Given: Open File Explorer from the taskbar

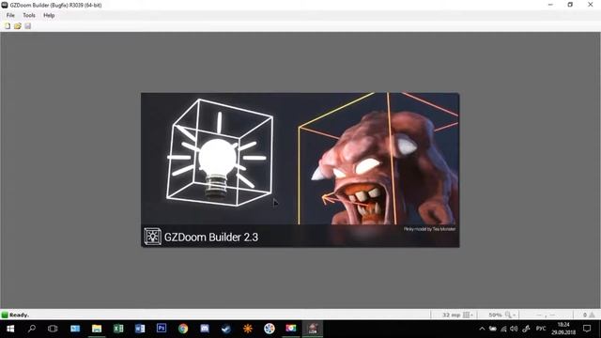Looking at the screenshot, I should coord(97,329).
